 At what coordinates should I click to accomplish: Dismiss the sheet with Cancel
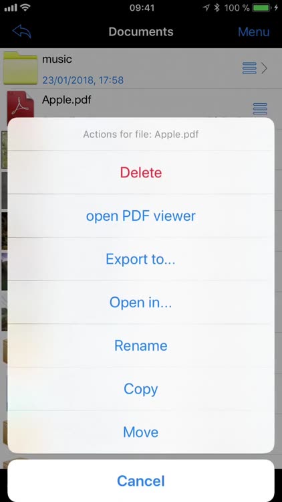pyautogui.click(x=141, y=481)
